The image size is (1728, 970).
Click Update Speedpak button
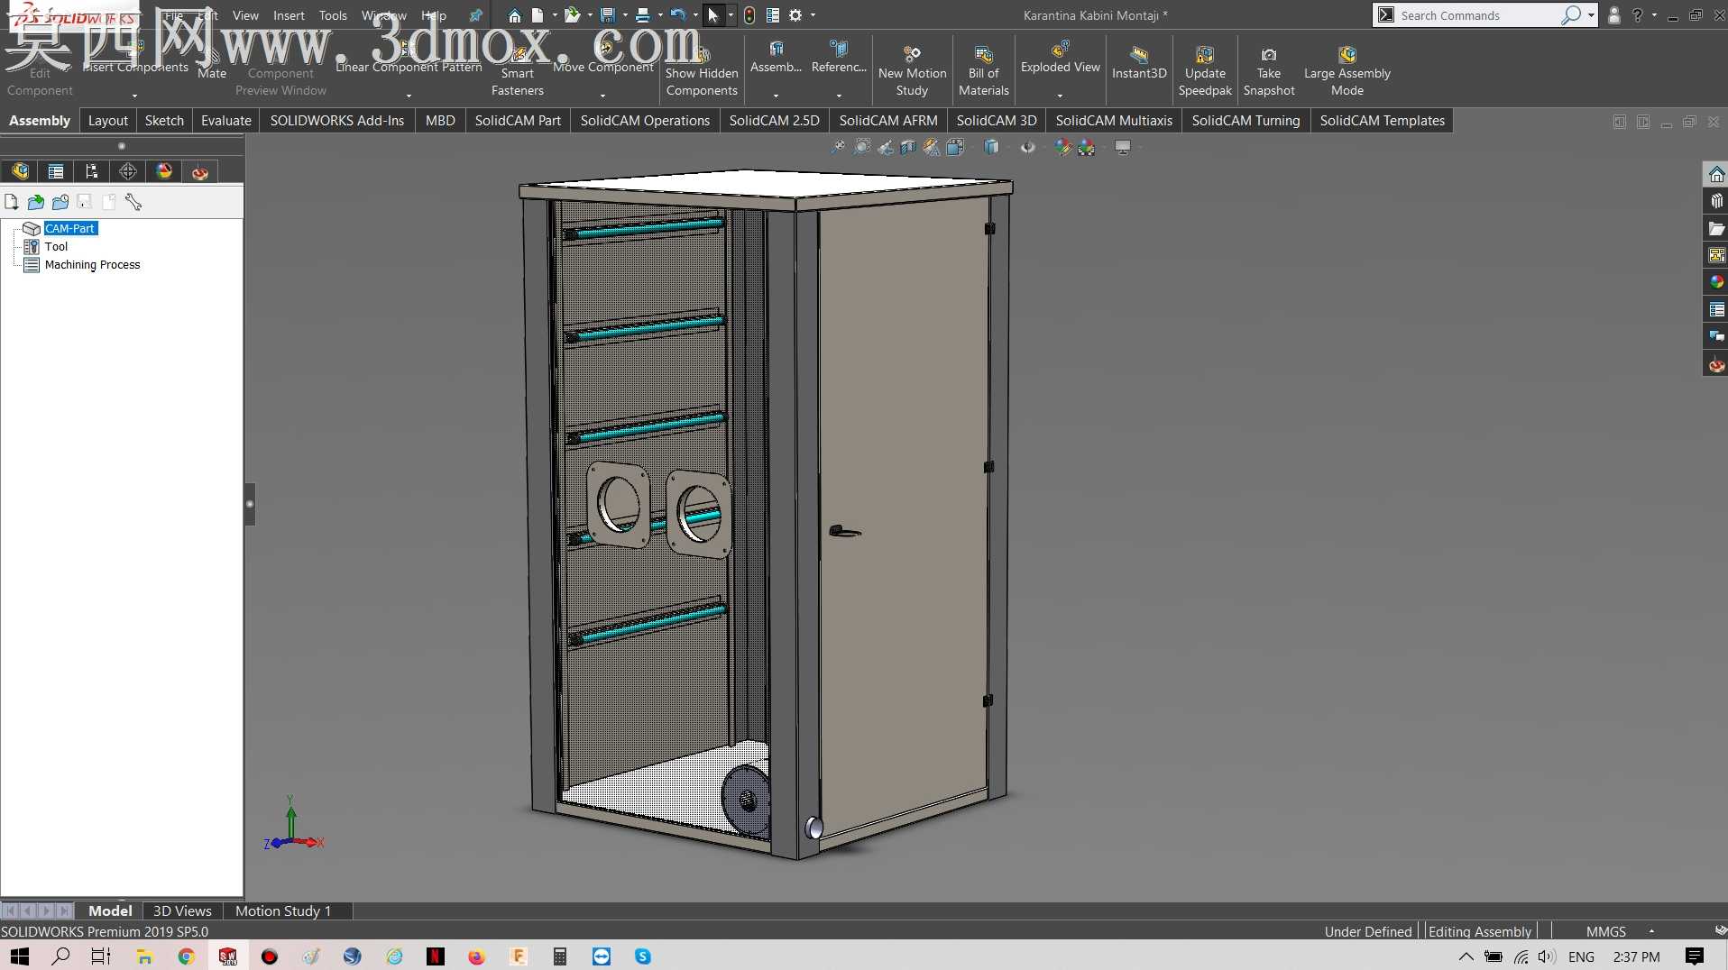1205,71
